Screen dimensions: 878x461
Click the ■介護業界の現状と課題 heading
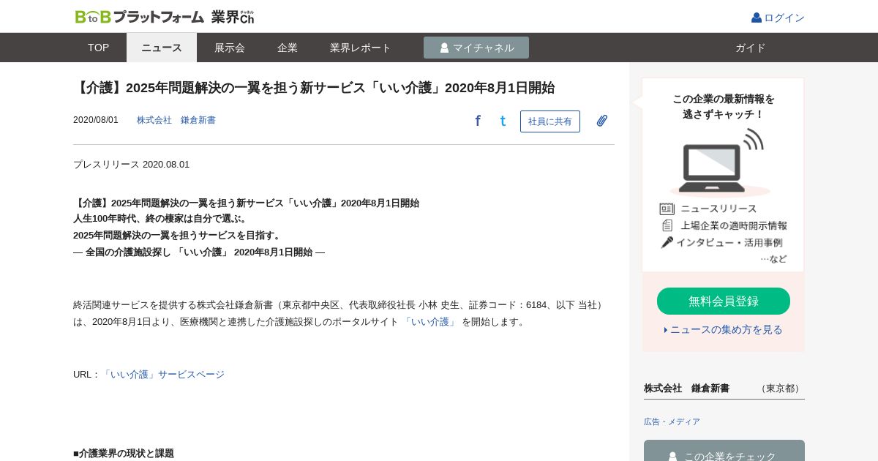(x=124, y=454)
